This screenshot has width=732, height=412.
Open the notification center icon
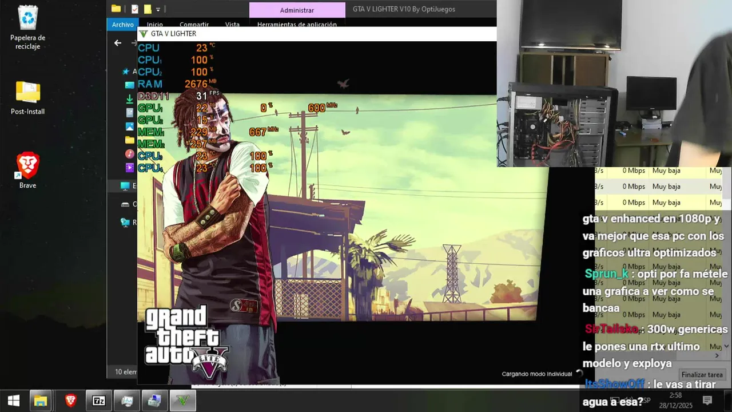707,401
